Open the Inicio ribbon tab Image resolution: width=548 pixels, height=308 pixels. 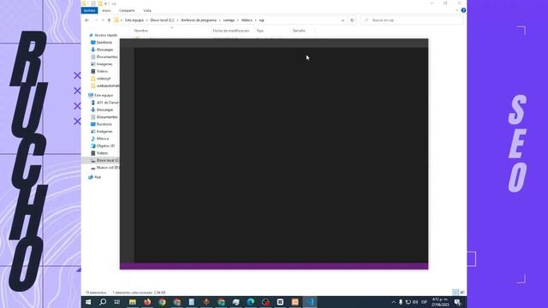[x=106, y=10]
